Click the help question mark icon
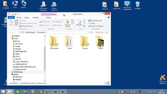Screen dimensions: 167x94 [x=109, y=17]
